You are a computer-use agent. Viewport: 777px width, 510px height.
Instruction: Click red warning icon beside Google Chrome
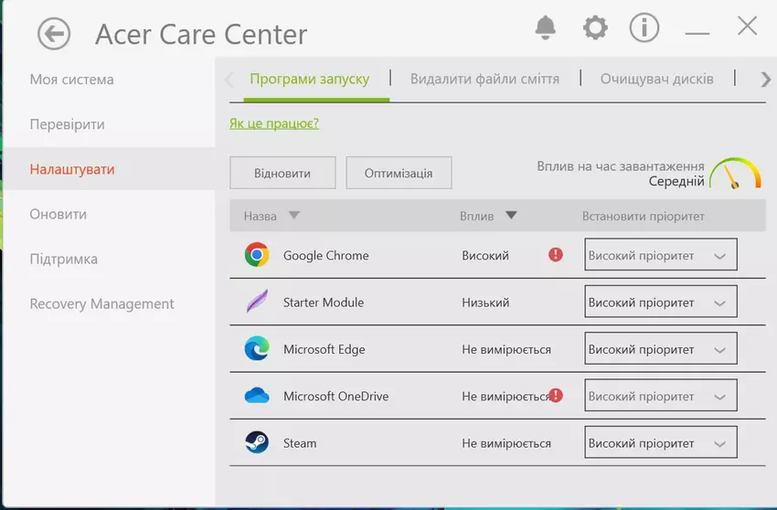556,255
